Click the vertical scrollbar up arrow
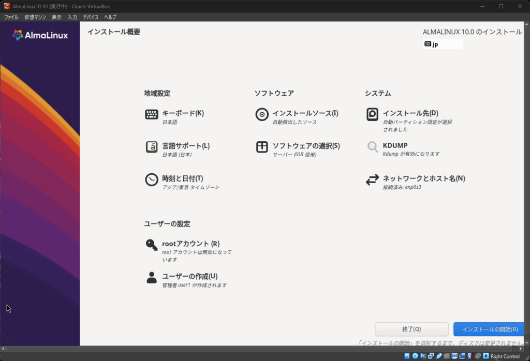Screen dimensions: 530x361 [x=526, y=24]
